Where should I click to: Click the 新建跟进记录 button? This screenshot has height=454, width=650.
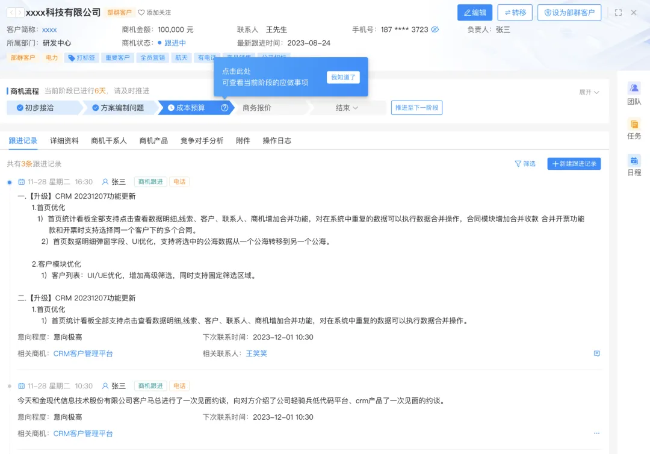(x=574, y=163)
